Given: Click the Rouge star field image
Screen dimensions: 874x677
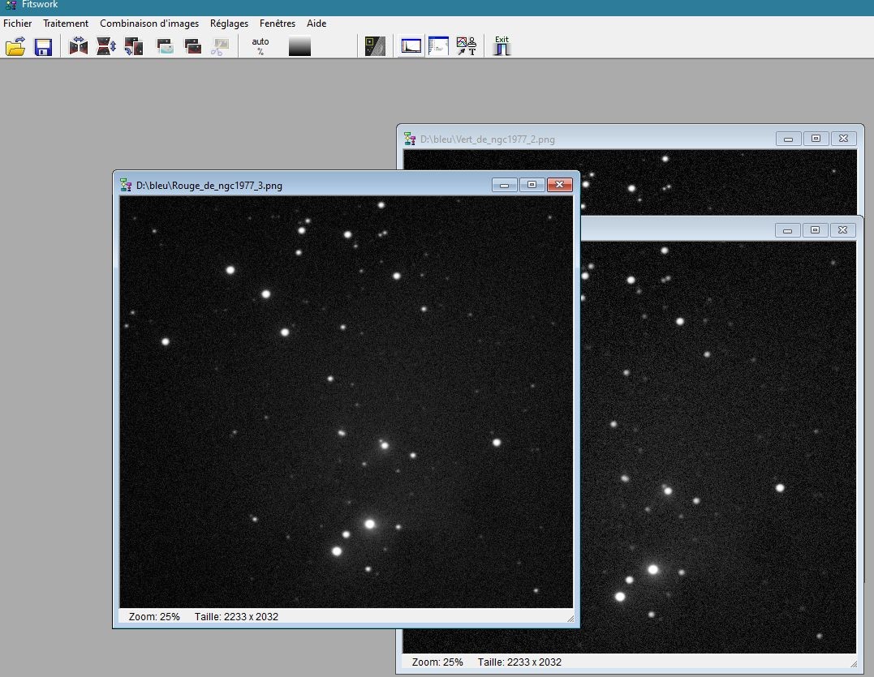Looking at the screenshot, I should [x=347, y=402].
